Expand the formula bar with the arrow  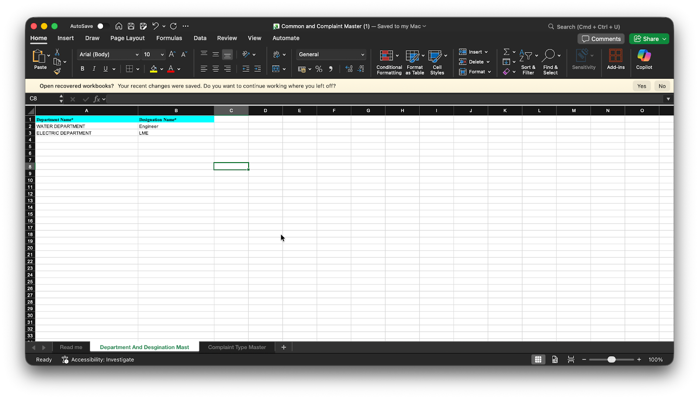668,99
